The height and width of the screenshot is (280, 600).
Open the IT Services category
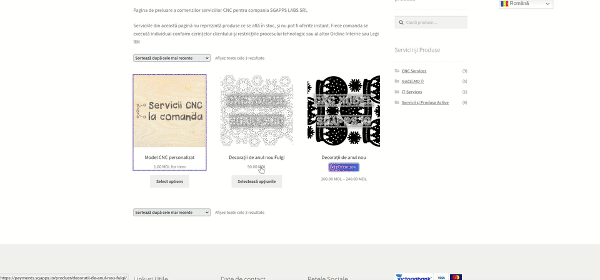(x=412, y=92)
